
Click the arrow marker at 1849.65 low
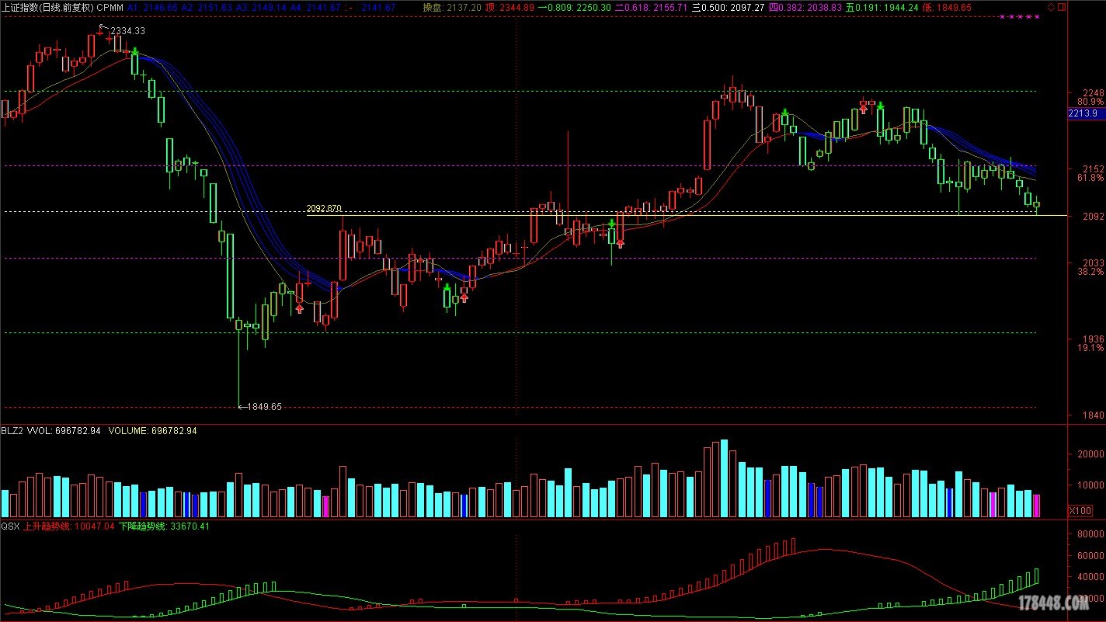[242, 406]
